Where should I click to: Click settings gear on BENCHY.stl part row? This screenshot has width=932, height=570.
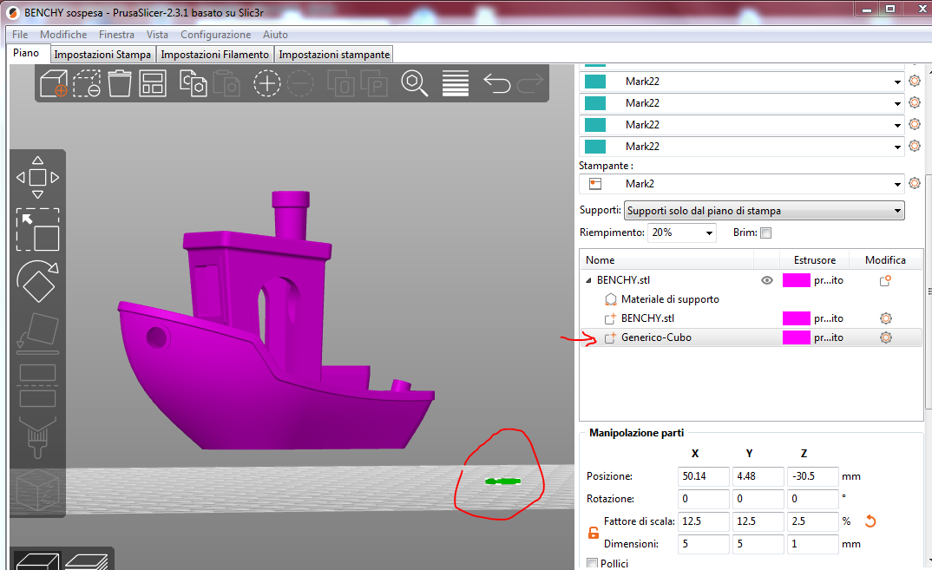886,318
